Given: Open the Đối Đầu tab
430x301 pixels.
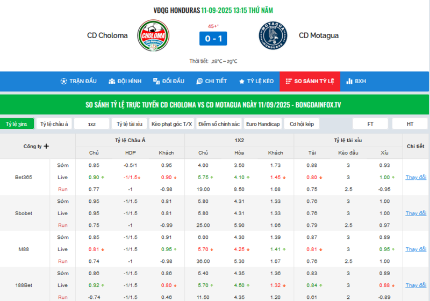Looking at the screenshot, I should pyautogui.click(x=168, y=81).
